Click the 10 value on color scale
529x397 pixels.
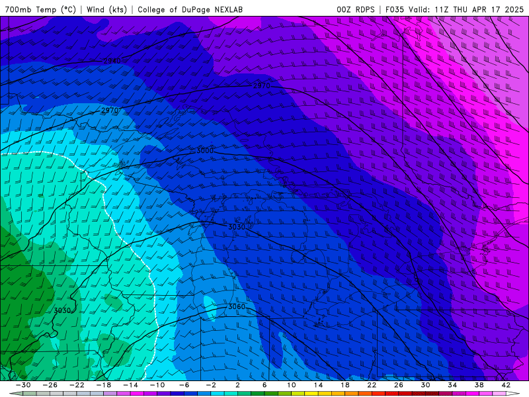click(292, 385)
